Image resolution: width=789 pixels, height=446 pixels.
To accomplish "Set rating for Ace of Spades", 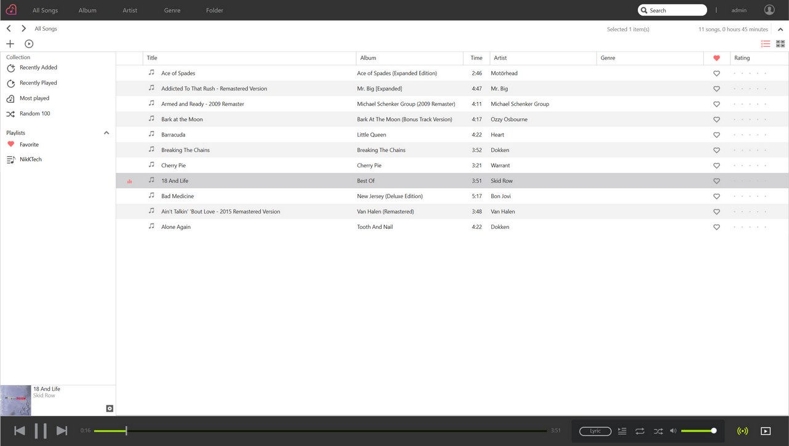I will click(750, 73).
